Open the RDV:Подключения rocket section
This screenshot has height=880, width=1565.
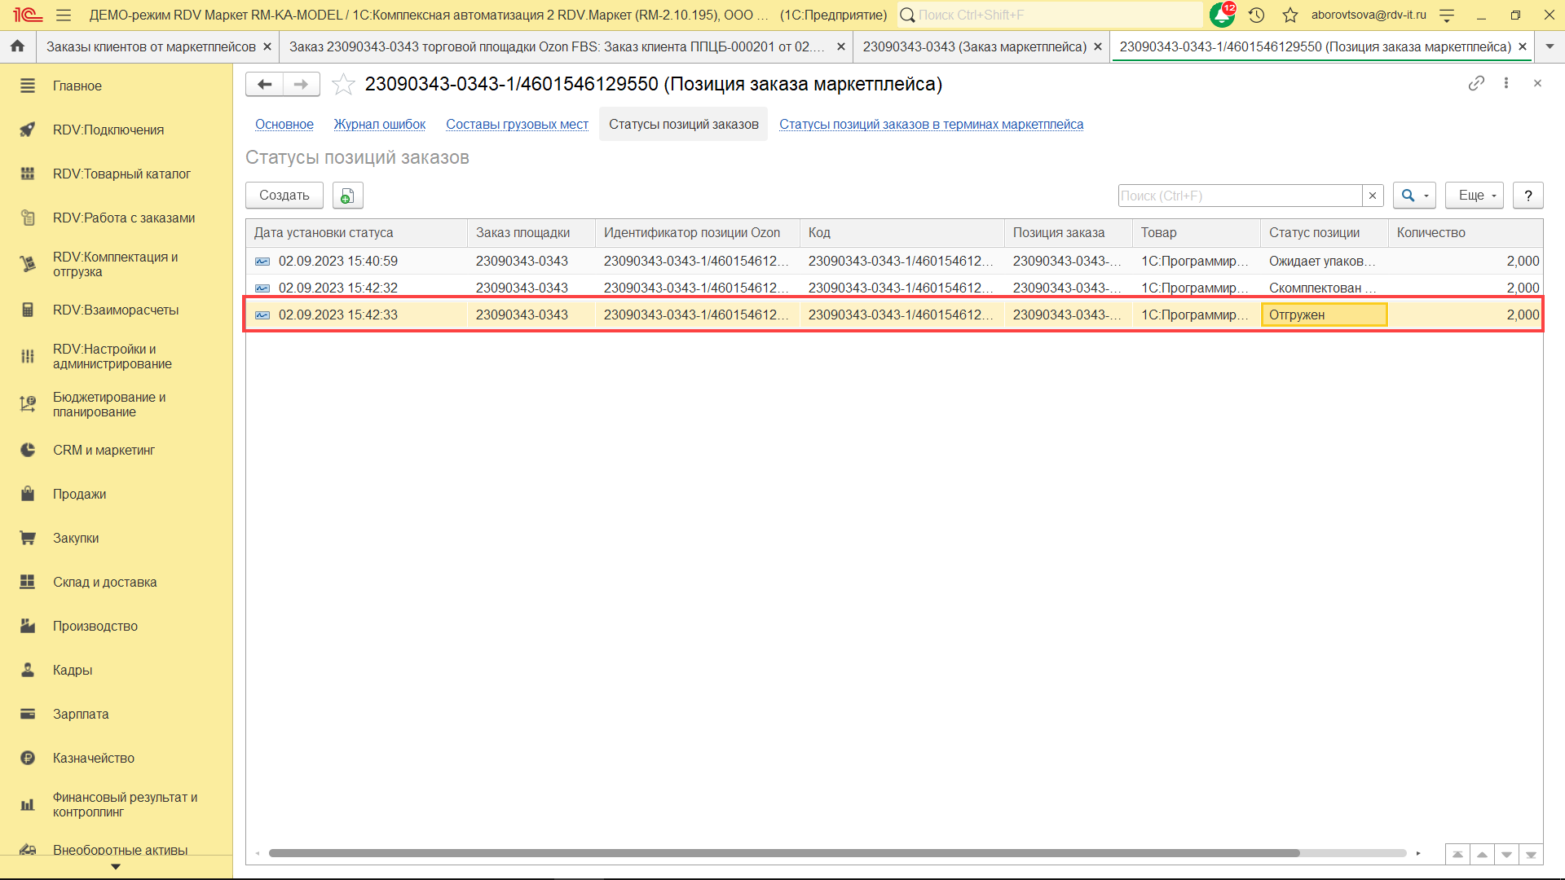click(108, 130)
